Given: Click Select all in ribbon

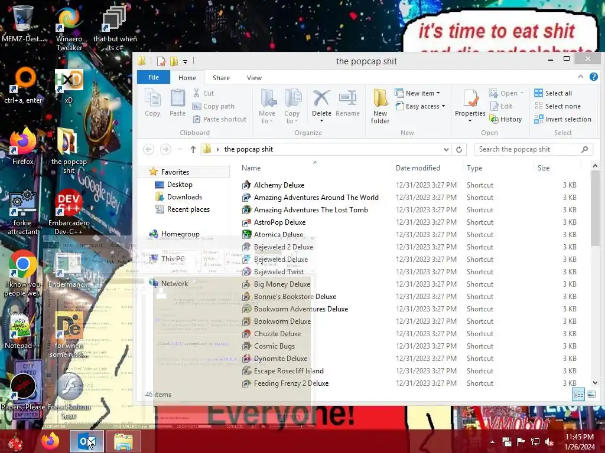Looking at the screenshot, I should pyautogui.click(x=553, y=93).
